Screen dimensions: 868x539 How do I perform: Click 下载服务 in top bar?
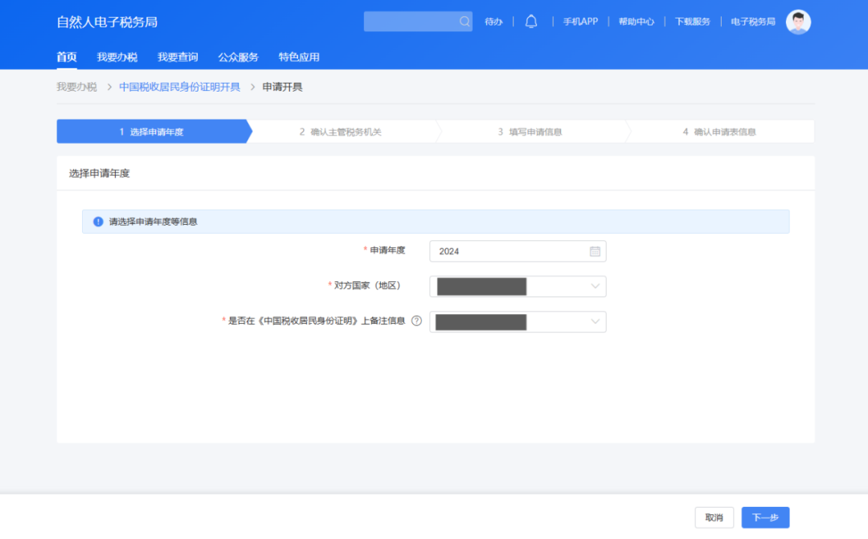[692, 22]
